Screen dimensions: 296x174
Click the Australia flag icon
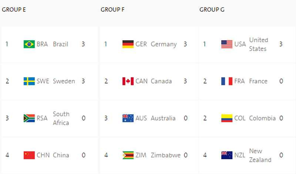pos(128,118)
